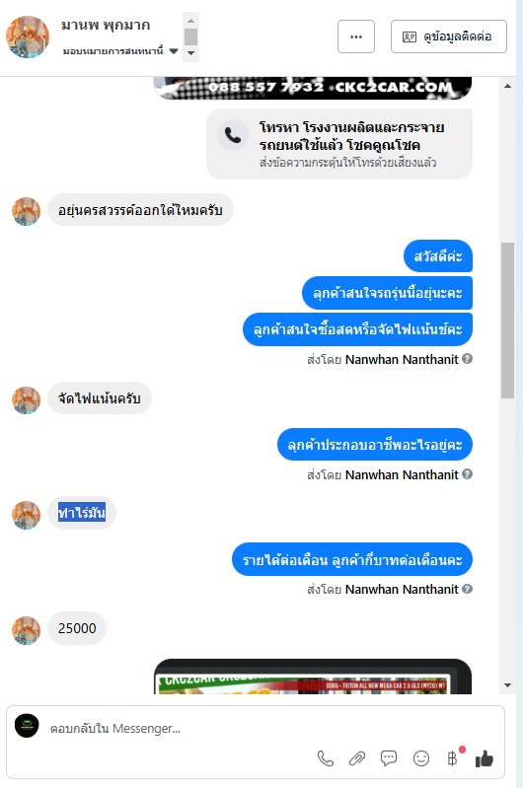
Task: Click the baht payment request icon
Action: pyautogui.click(x=453, y=757)
